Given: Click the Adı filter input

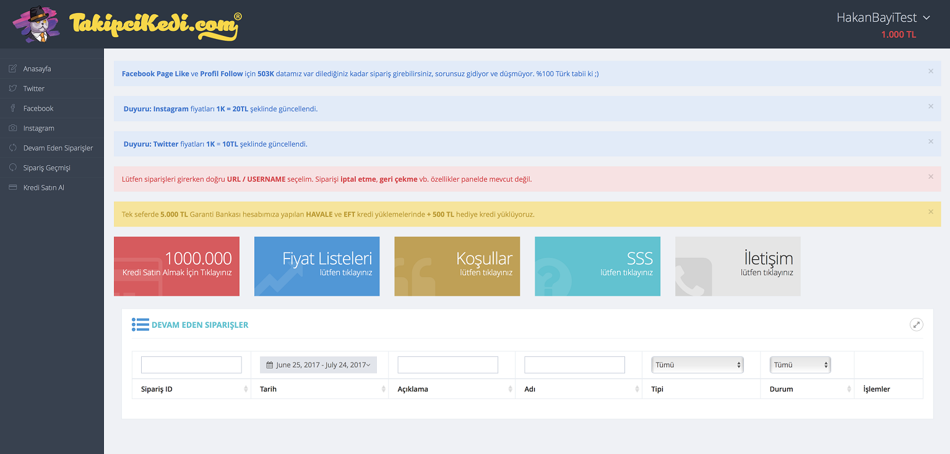Looking at the screenshot, I should click(x=574, y=365).
